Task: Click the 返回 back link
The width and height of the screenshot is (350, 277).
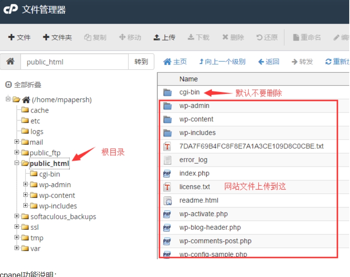Action: point(269,62)
